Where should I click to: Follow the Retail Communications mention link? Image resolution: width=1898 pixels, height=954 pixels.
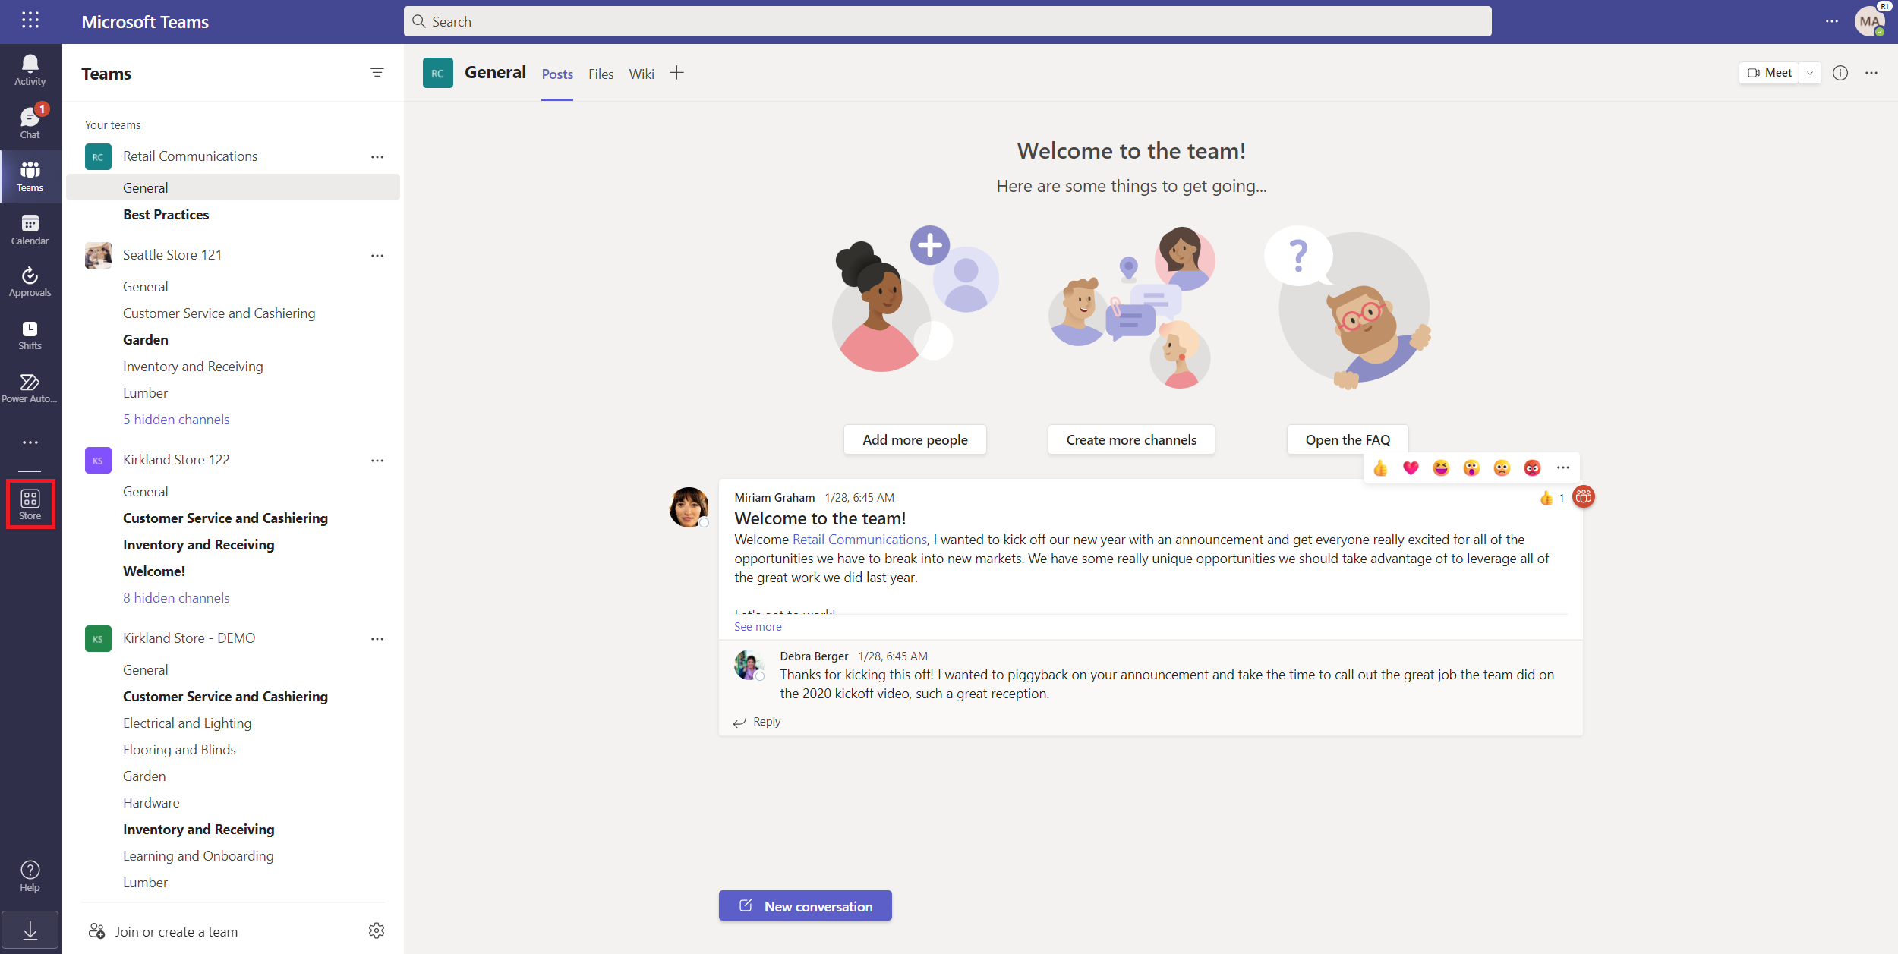859,540
